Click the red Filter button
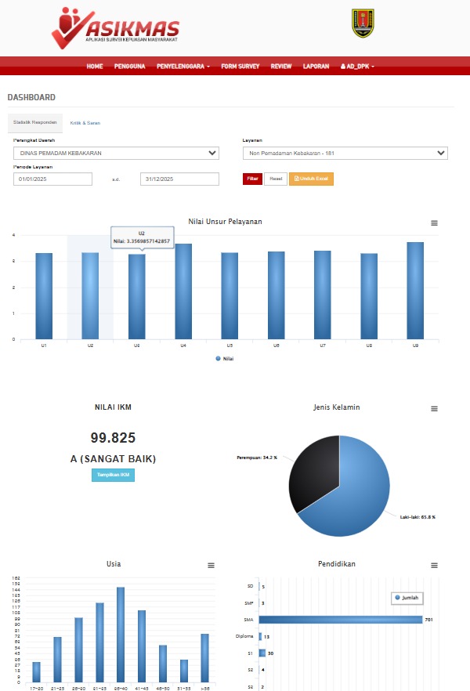The image size is (470, 691). click(252, 179)
